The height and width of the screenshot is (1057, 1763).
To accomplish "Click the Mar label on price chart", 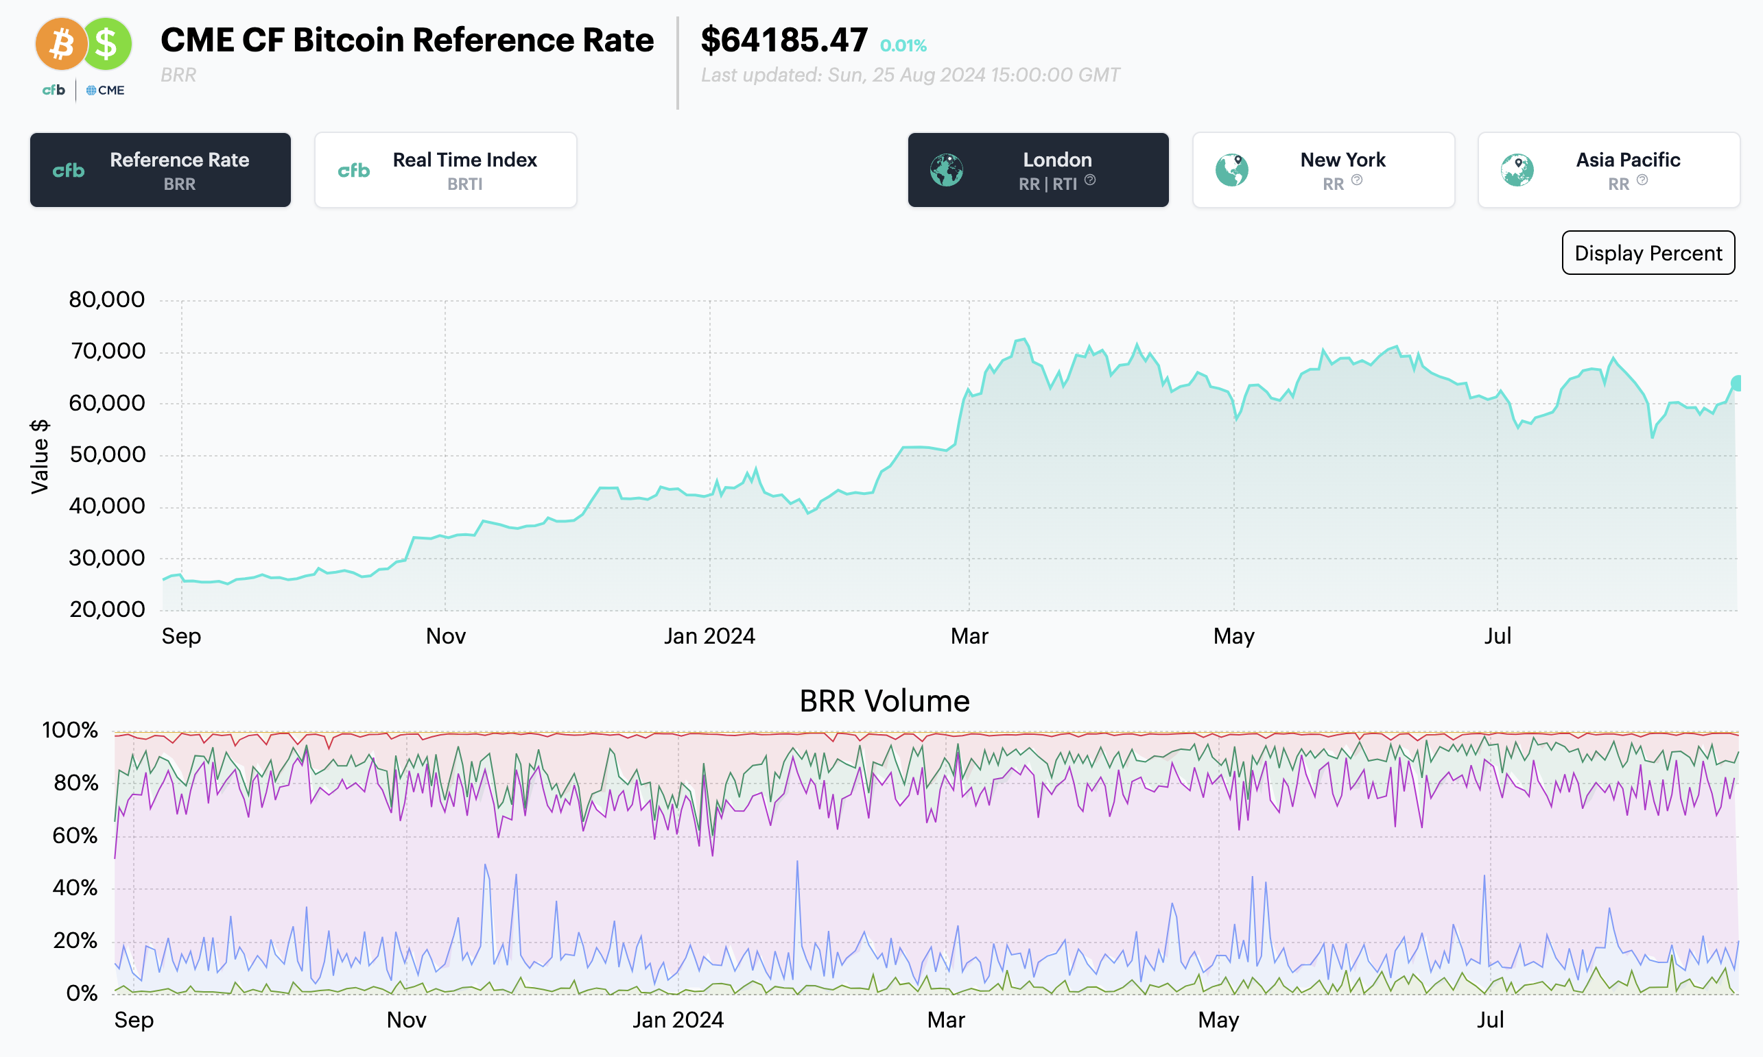I will [969, 636].
